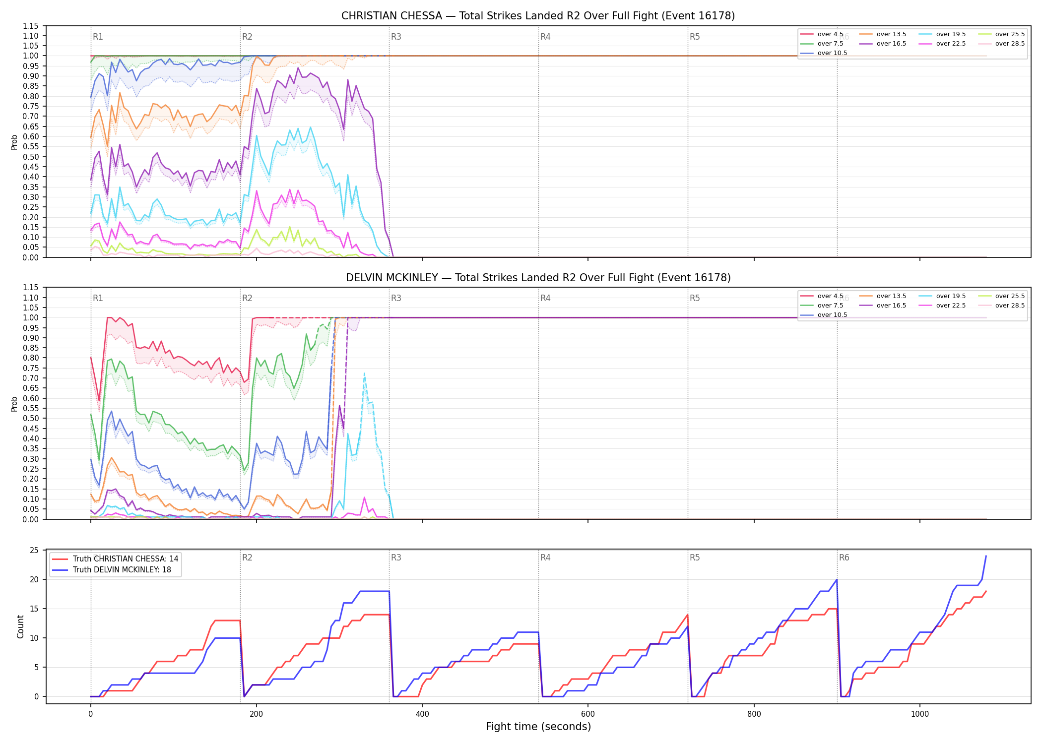Click the '15' tick on Count axis
The height and width of the screenshot is (744, 1042).
(x=34, y=609)
